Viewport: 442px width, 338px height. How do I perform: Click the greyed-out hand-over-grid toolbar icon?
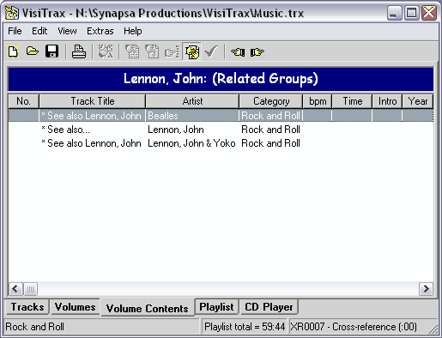pyautogui.click(x=106, y=51)
